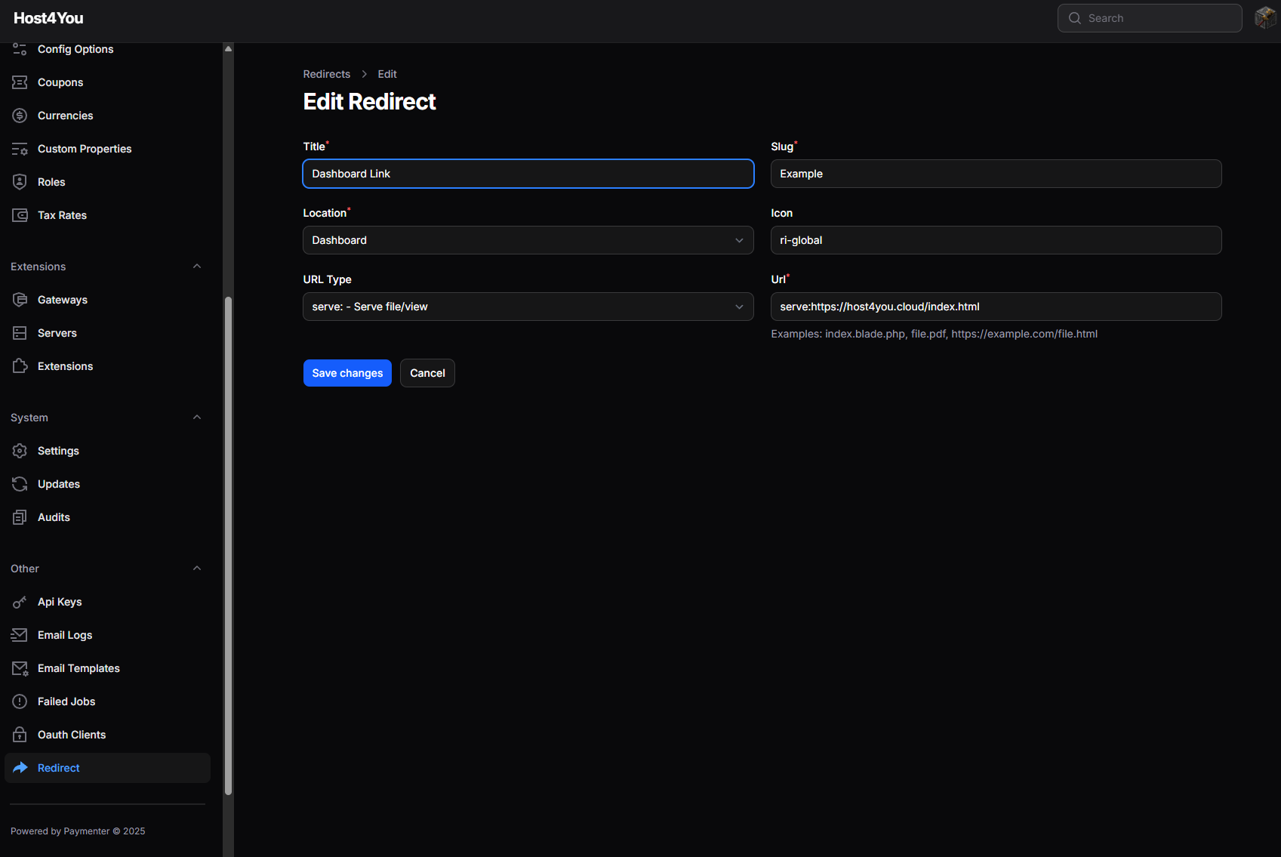Click the Save changes button
The width and height of the screenshot is (1281, 857).
pyautogui.click(x=347, y=373)
